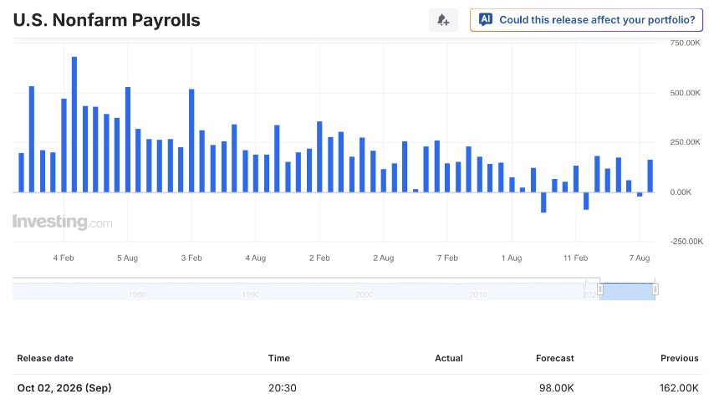
Task: Click the 2000 mark in timeline navigator
Action: click(x=365, y=295)
